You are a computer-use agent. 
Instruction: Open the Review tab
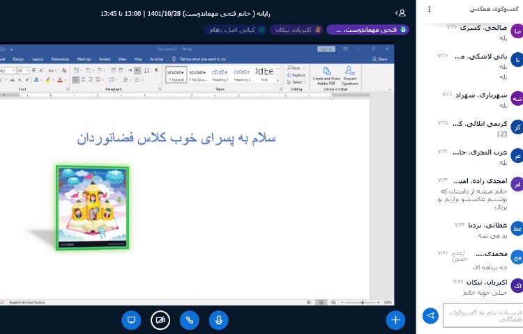tap(105, 59)
